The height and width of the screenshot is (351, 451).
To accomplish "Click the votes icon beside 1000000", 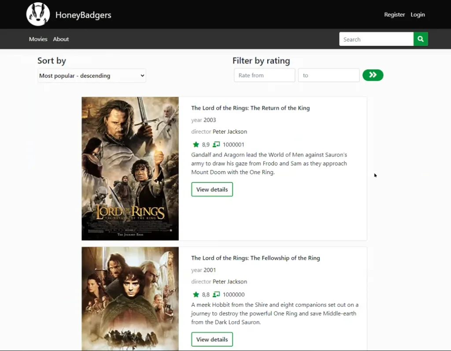I will (x=216, y=295).
